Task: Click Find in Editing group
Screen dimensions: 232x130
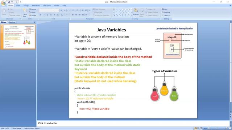Action: (x=165, y=9)
